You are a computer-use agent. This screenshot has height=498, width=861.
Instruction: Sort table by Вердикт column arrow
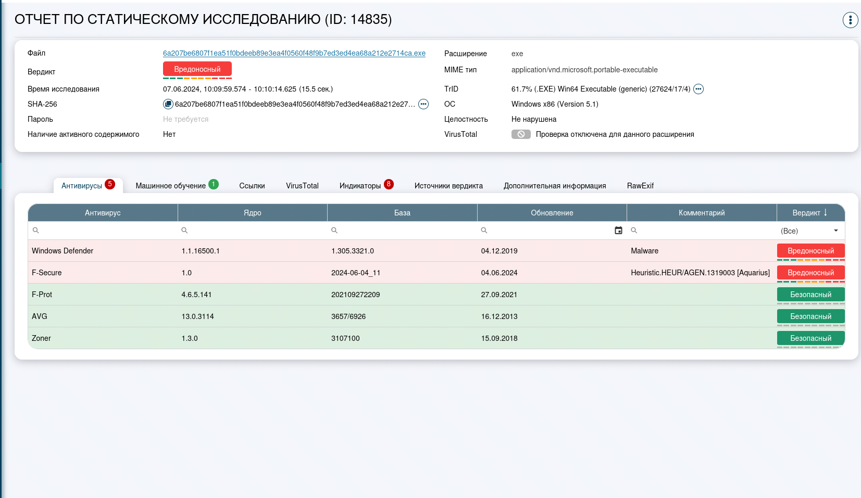tap(826, 212)
